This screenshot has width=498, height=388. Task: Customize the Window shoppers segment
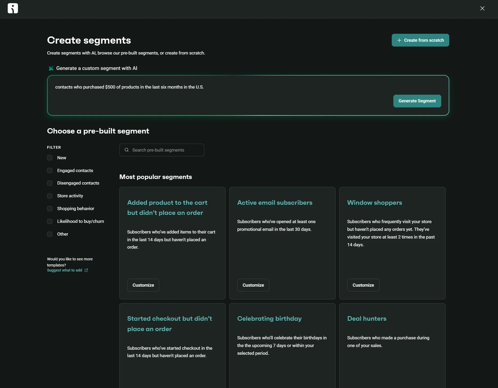pyautogui.click(x=363, y=285)
